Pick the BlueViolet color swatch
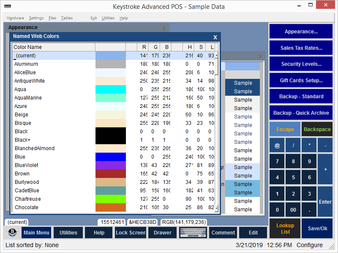The image size is (338, 253). [x=110, y=165]
